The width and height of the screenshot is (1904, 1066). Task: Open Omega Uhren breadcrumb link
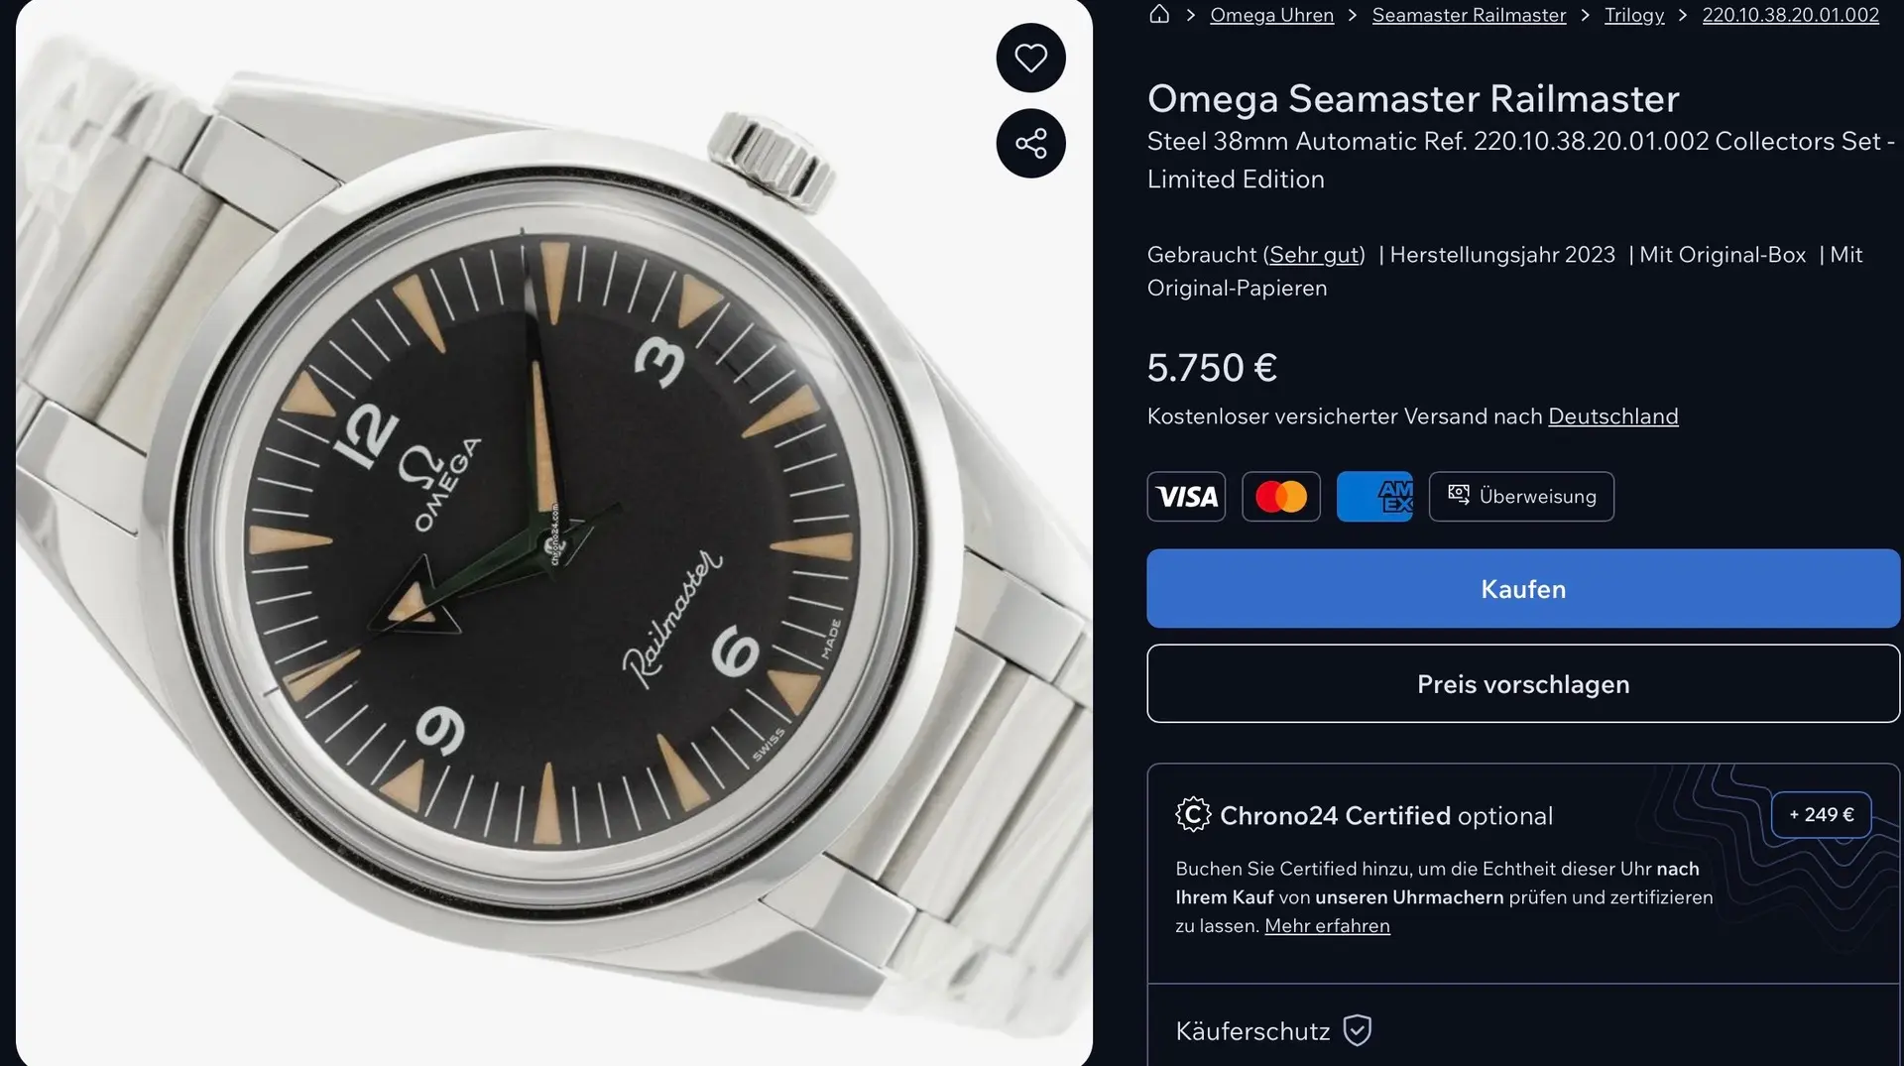(1271, 15)
